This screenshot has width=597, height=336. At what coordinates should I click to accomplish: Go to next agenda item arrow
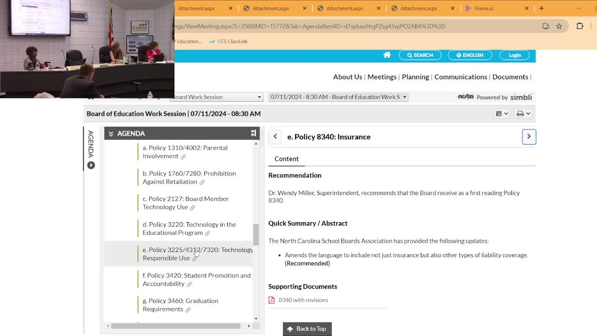tap(528, 136)
